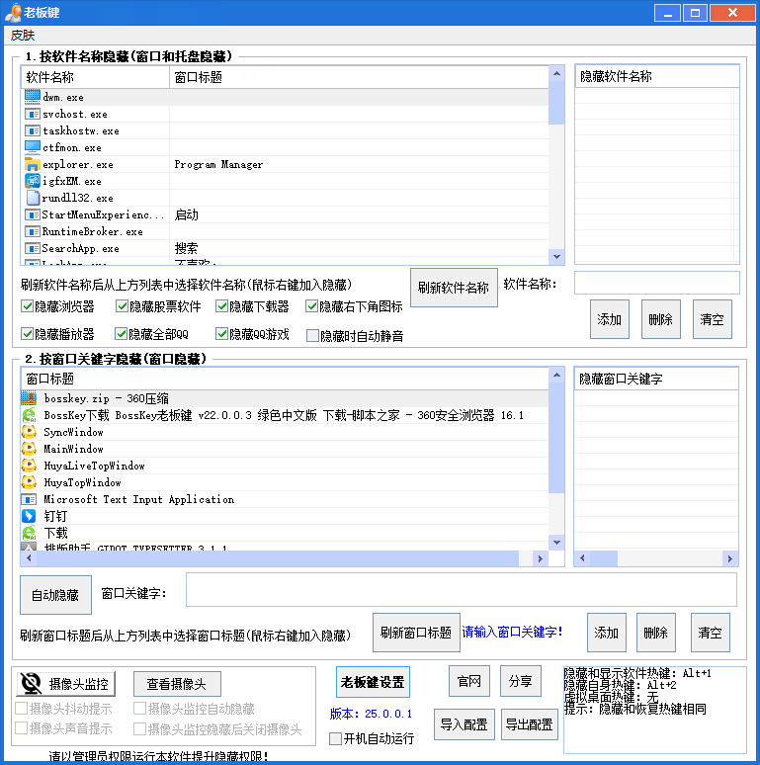
Task: Click 导出配置 button
Action: tap(530, 724)
